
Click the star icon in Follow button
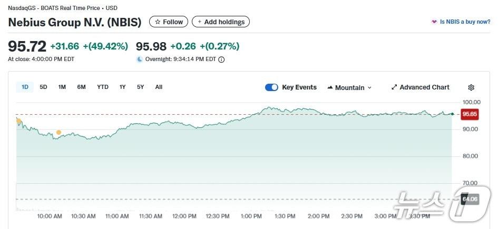[x=157, y=22]
